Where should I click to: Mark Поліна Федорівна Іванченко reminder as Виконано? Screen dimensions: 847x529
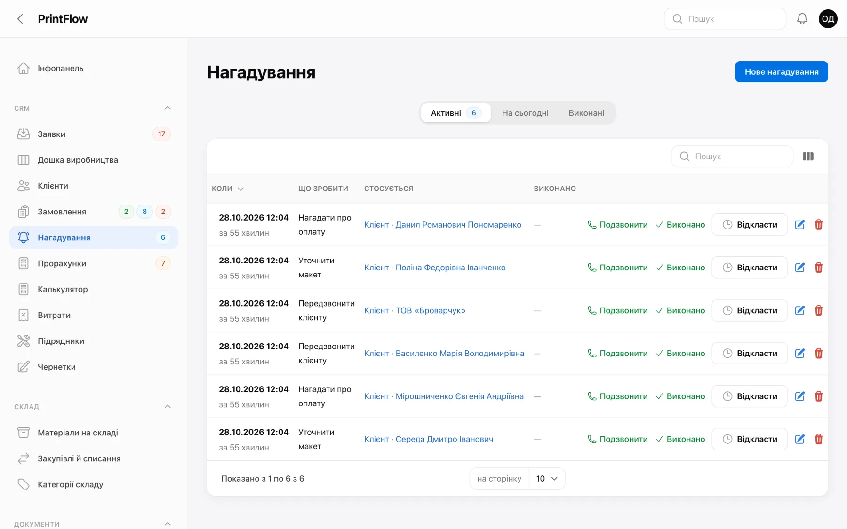point(680,268)
